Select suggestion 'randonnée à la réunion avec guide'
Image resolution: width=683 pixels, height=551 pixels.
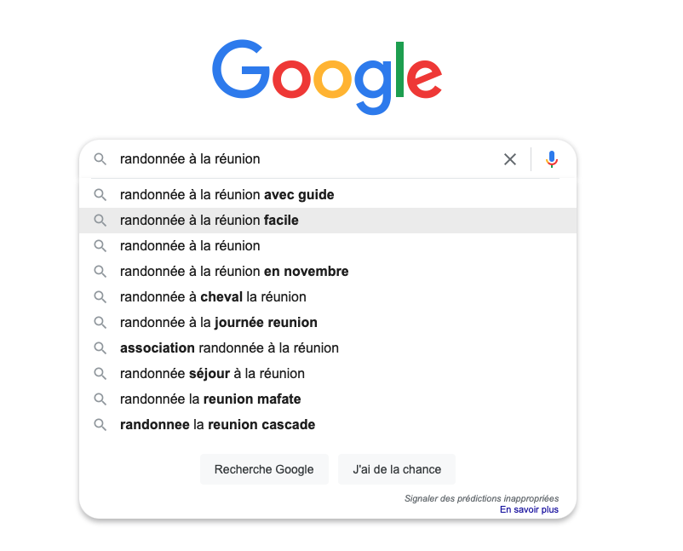click(328, 195)
